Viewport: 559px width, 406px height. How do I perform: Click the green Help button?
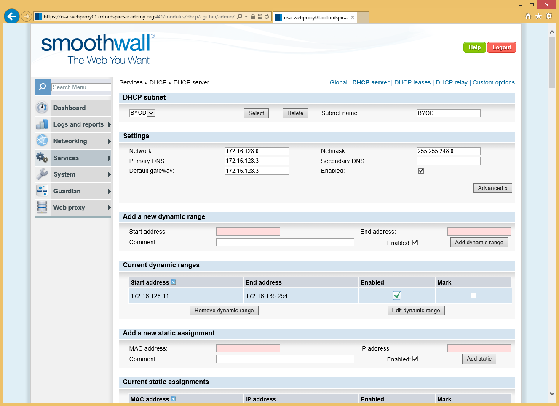[475, 47]
